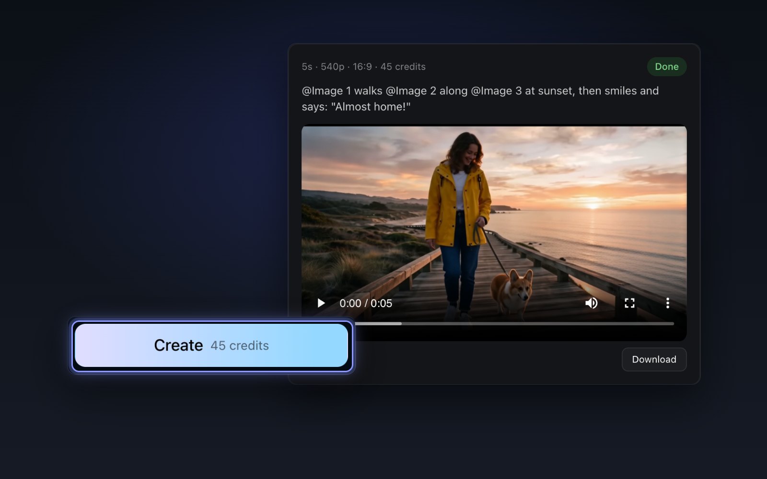This screenshot has height=479, width=767.
Task: Click the 0:00 / 0:05 time display
Action: (x=366, y=303)
